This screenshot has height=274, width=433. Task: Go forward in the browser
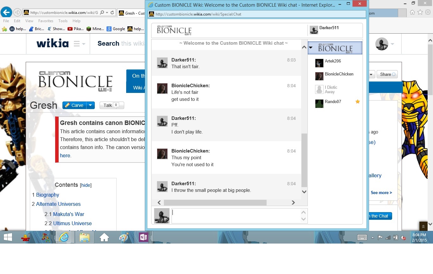tap(17, 13)
